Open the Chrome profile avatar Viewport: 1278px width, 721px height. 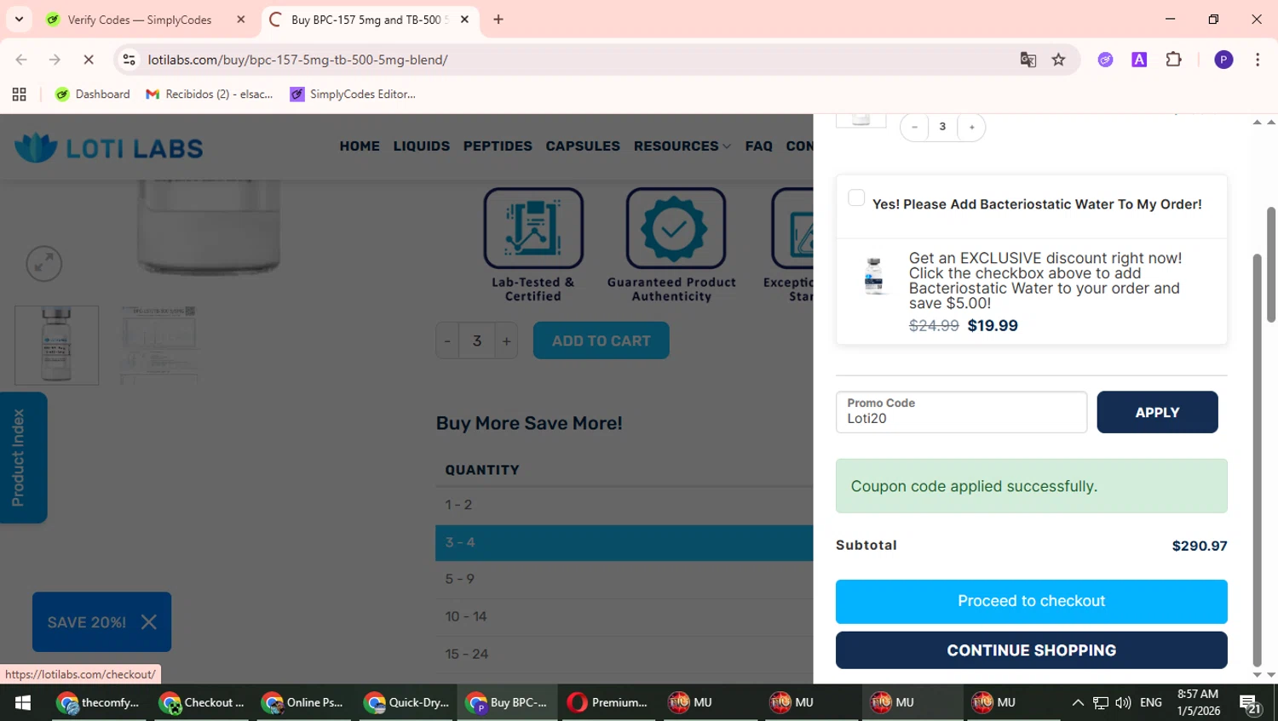(1223, 60)
